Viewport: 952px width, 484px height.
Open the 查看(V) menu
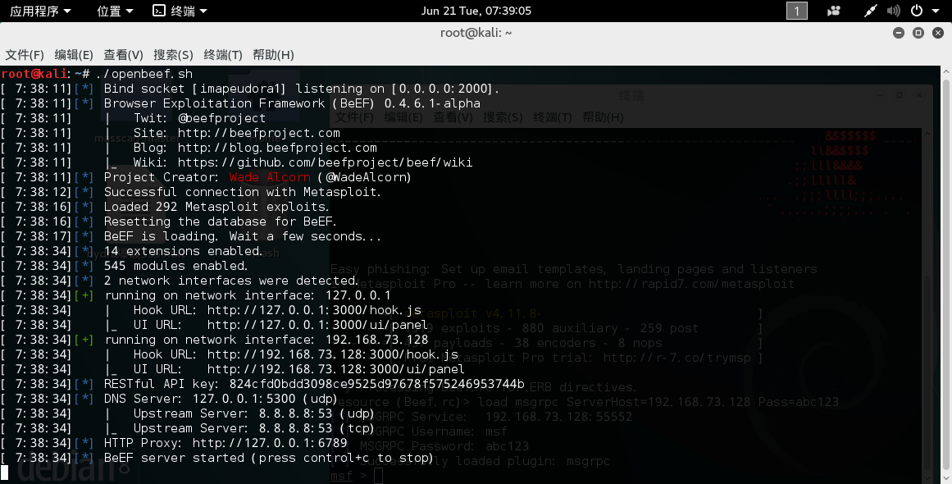(x=123, y=55)
